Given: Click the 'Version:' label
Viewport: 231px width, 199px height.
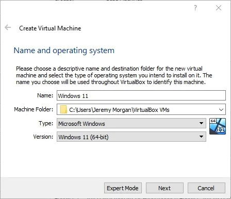Looking at the screenshot, I should [43, 137].
